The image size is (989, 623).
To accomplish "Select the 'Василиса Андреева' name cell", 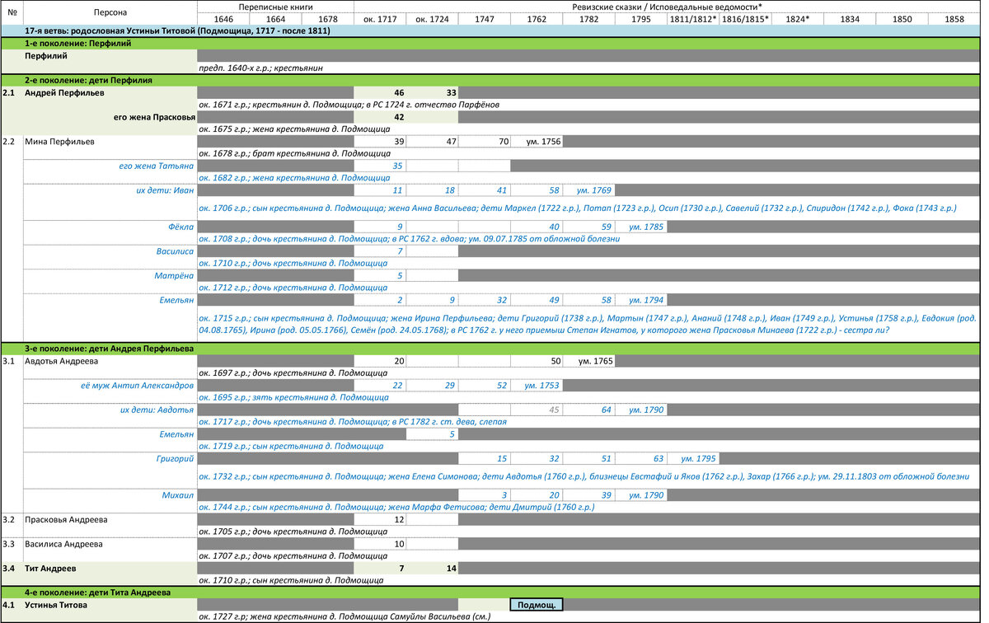I will click(110, 544).
